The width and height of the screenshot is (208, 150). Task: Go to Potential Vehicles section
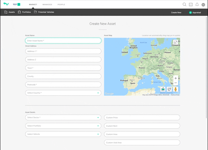pyautogui.click(x=44, y=12)
